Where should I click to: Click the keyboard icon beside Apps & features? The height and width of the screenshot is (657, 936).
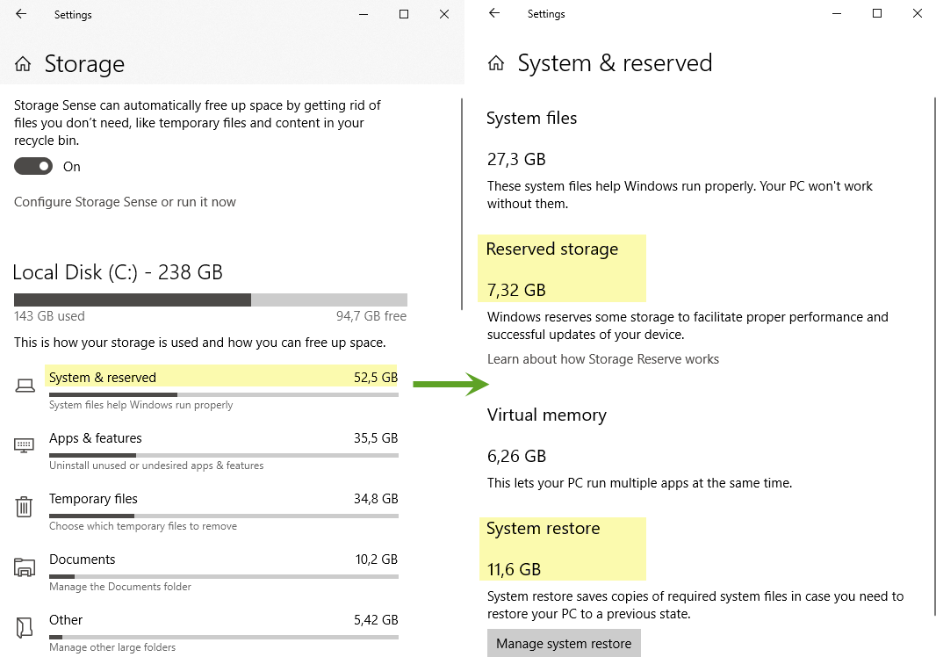pyautogui.click(x=25, y=445)
